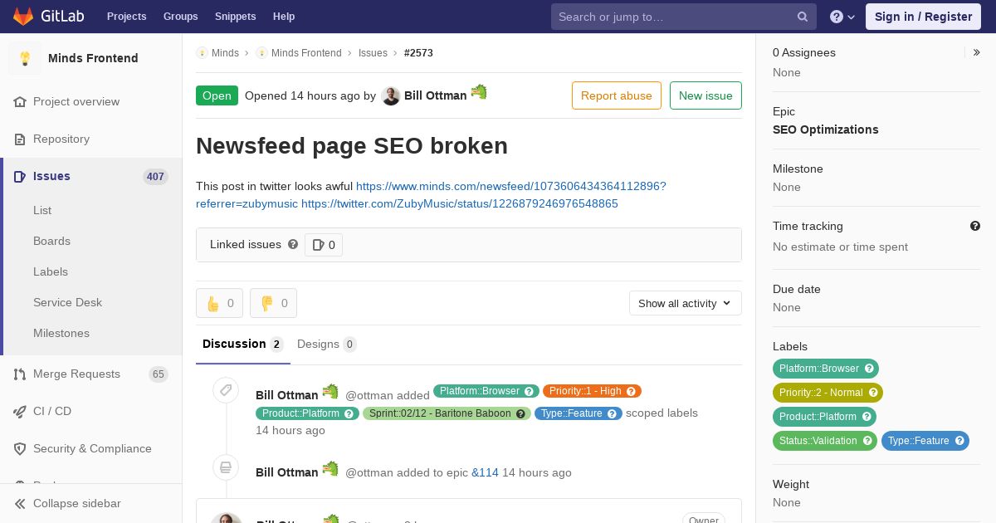Click the Search or jump to field

point(684,17)
